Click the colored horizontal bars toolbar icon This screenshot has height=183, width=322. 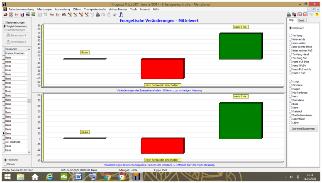(x=28, y=14)
